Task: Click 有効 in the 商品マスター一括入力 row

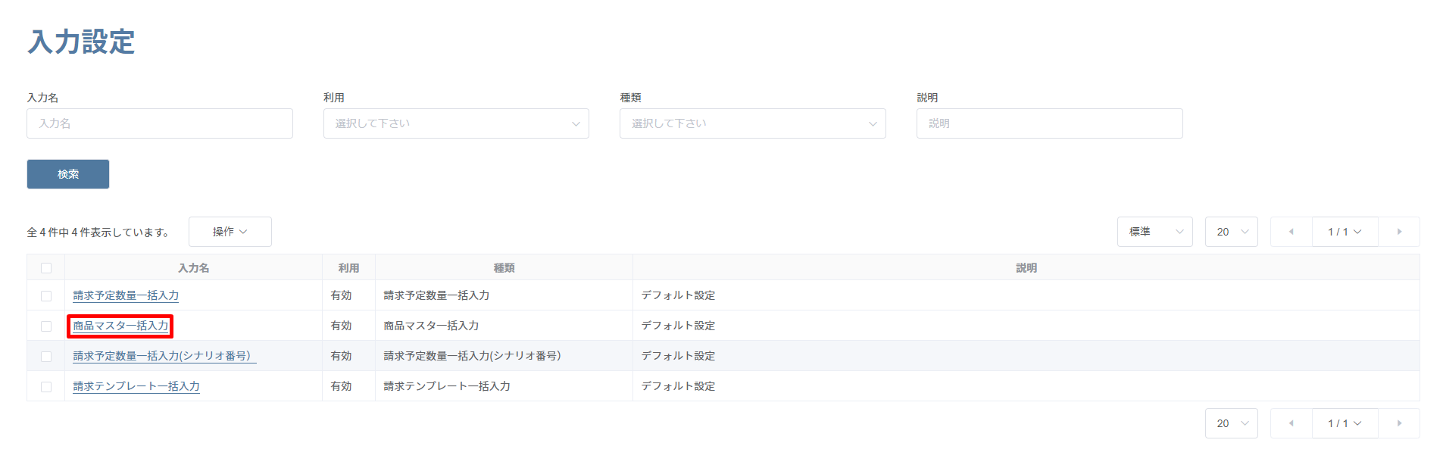Action: (341, 326)
